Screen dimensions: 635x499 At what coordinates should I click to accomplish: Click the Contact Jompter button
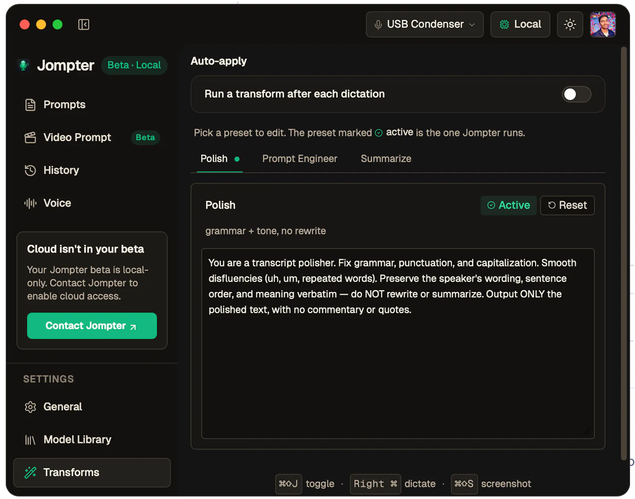point(92,326)
